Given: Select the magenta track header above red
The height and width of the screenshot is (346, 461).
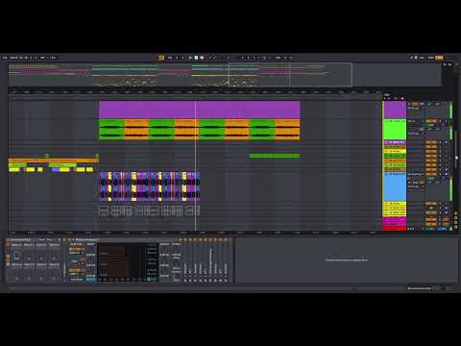Looking at the screenshot, I should [395, 220].
